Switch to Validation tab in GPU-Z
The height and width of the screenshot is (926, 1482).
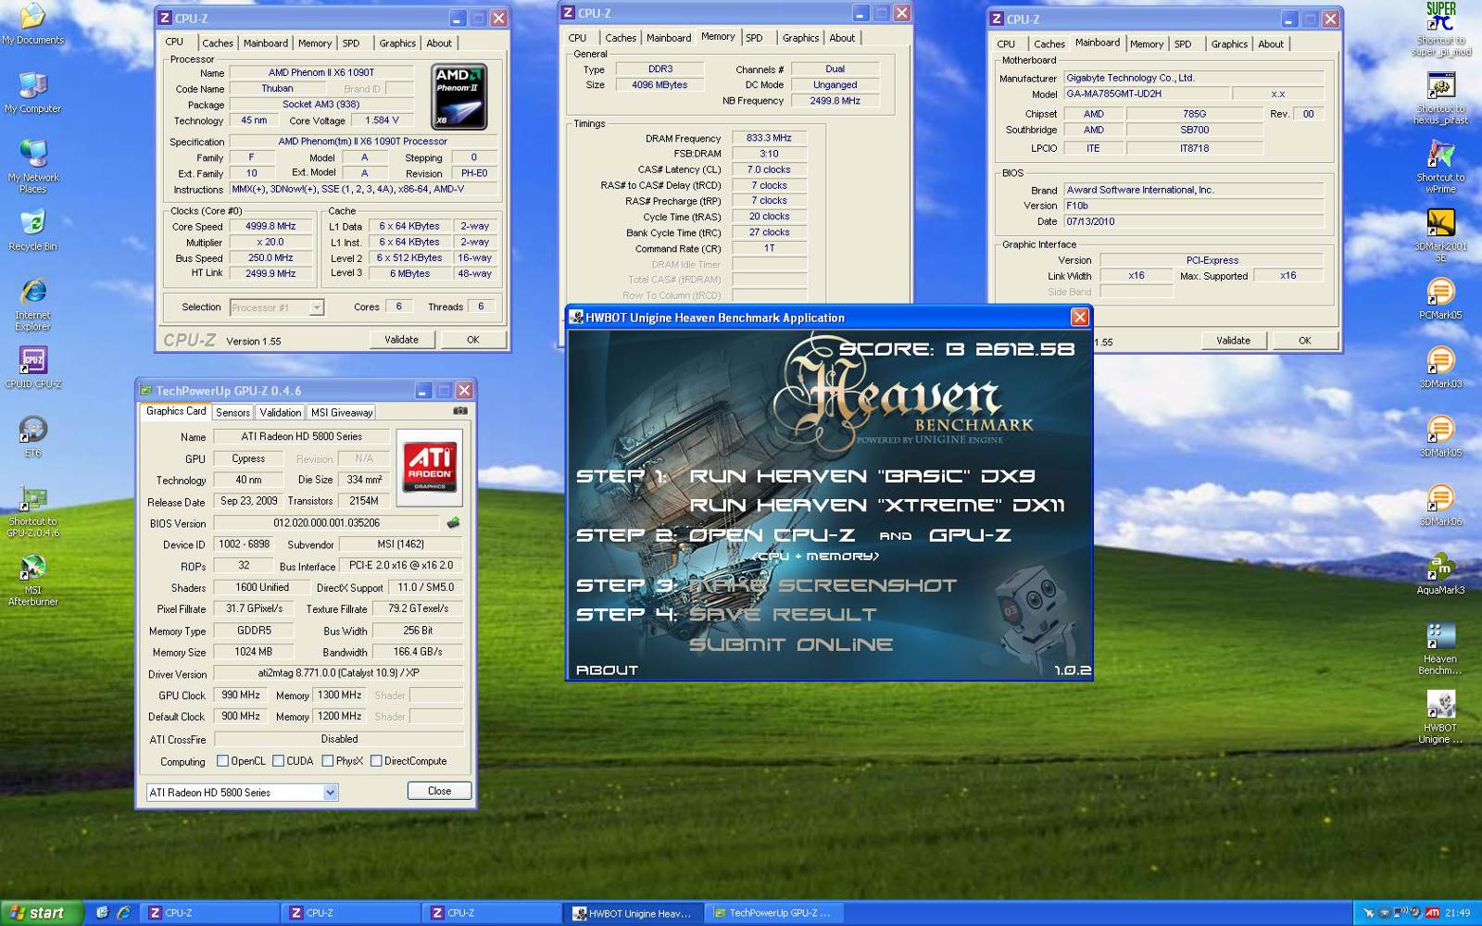point(280,413)
